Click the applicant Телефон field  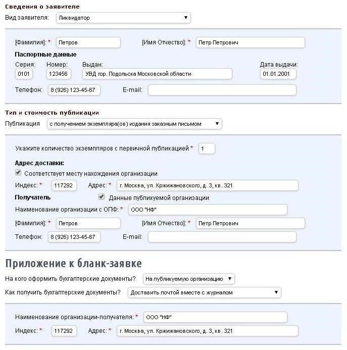[74, 90]
